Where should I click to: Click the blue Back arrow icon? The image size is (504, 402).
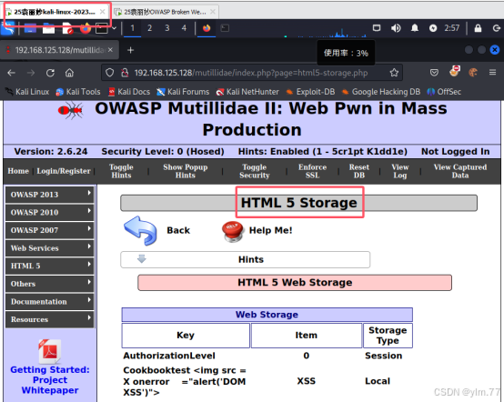[x=140, y=230]
